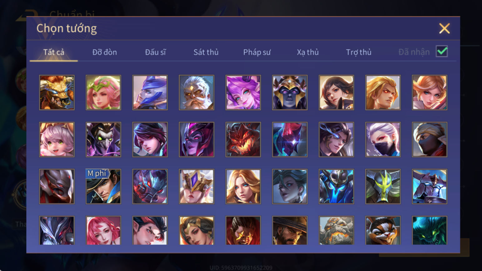Select the white-haired masked ninja hero
Screen dimensions: 482x271
(x=383, y=139)
